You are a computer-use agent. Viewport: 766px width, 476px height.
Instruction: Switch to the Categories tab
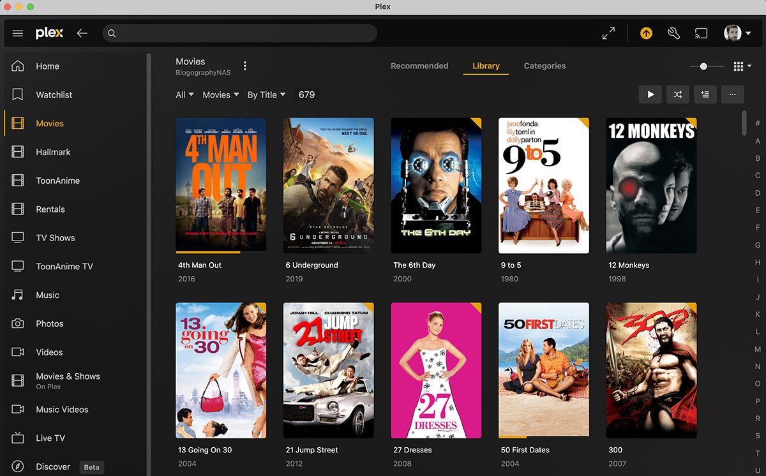click(544, 66)
